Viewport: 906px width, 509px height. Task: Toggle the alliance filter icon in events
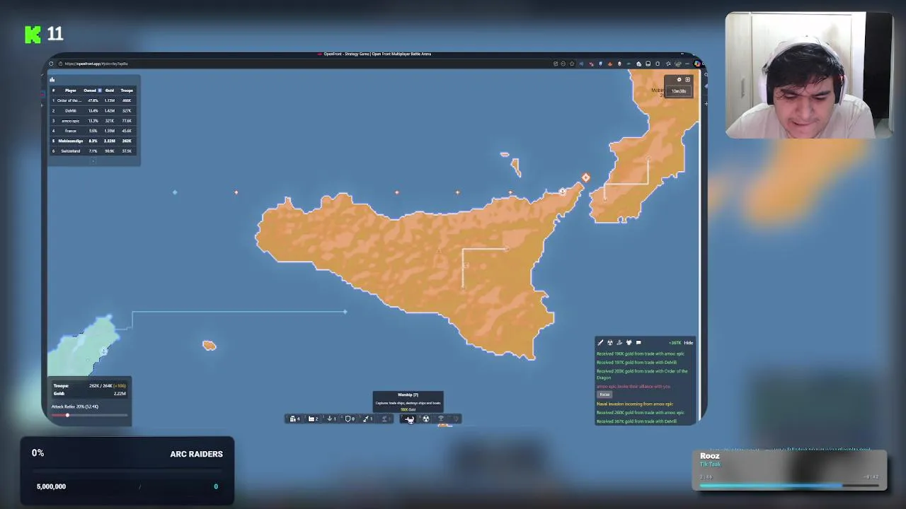(629, 342)
